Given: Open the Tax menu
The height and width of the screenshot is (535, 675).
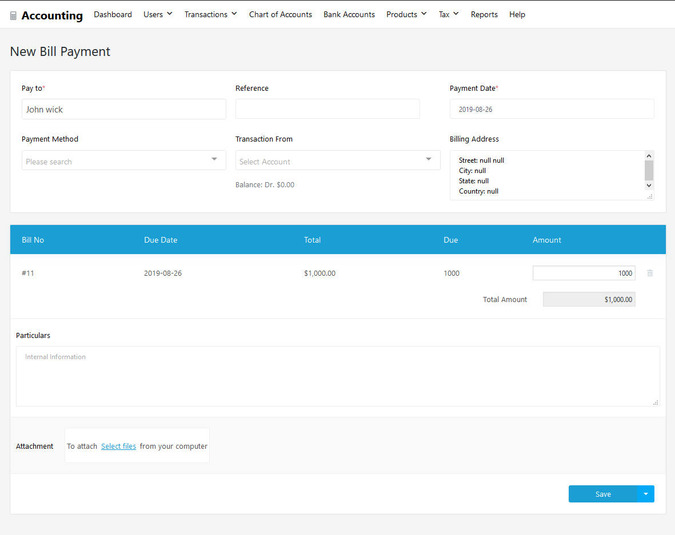Looking at the screenshot, I should click(x=449, y=14).
